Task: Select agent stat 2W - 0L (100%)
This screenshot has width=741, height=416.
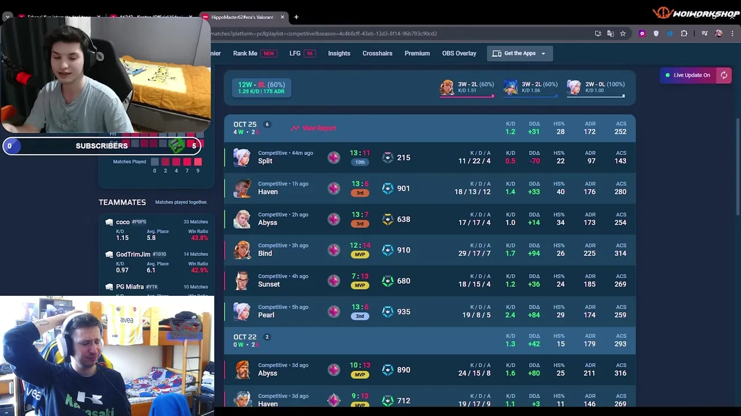Action: coord(596,87)
